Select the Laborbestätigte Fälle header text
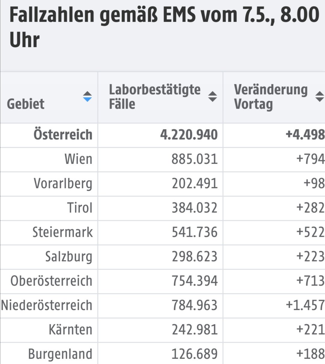This screenshot has width=325, height=364. pos(155,97)
